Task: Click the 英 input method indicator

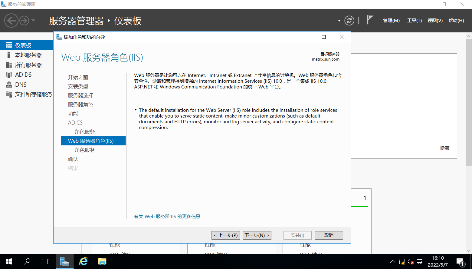Action: 420,261
